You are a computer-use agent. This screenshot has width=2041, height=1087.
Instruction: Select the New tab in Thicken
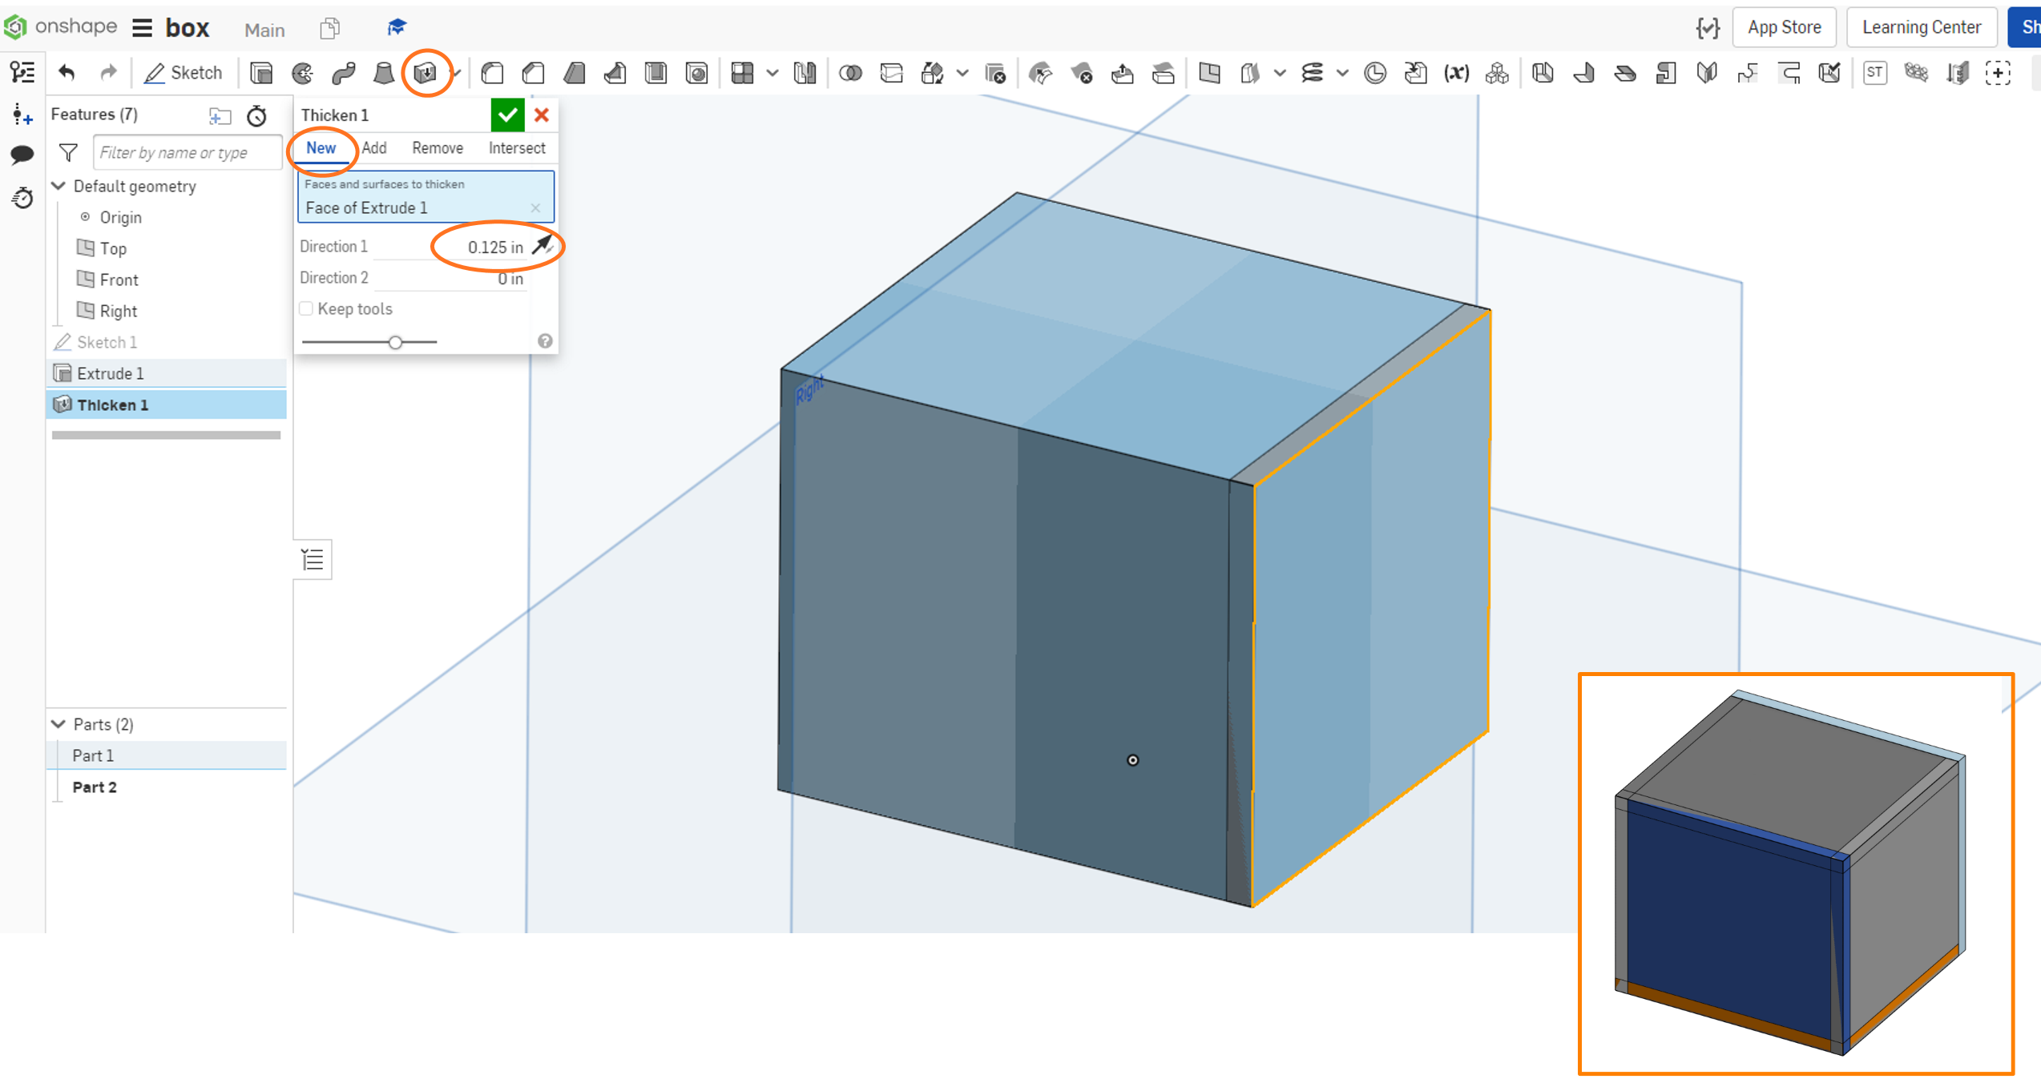(321, 147)
